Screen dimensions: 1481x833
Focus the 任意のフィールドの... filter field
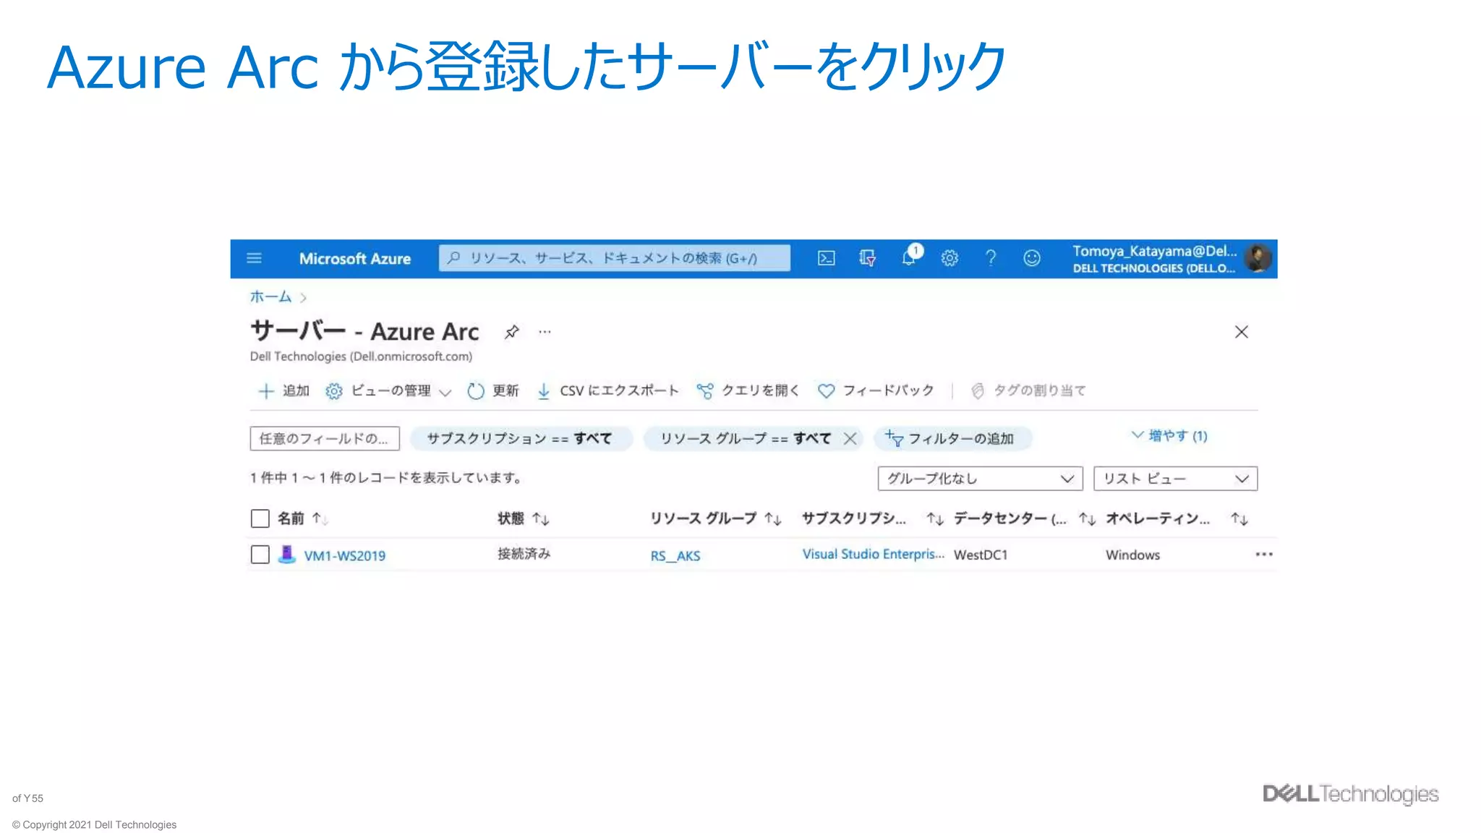click(x=325, y=439)
